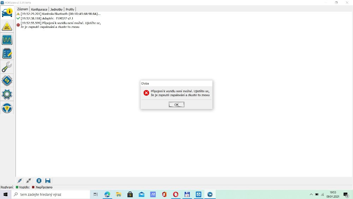This screenshot has width=353, height=199.
Task: Open the DTC trouble codes section
Action: [x=7, y=26]
